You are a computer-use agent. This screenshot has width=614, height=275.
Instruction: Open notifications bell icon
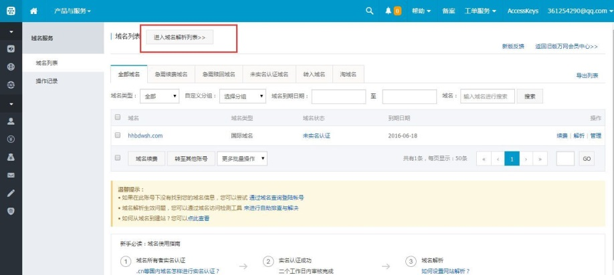[388, 11]
